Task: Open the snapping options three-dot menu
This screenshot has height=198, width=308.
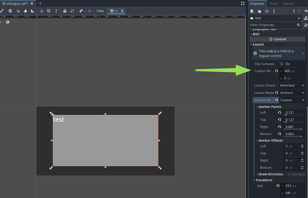Action: 56,11
